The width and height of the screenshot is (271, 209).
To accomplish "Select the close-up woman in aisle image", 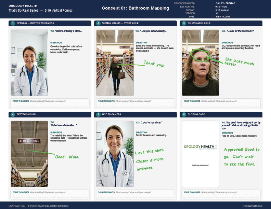I will [x=201, y=63].
